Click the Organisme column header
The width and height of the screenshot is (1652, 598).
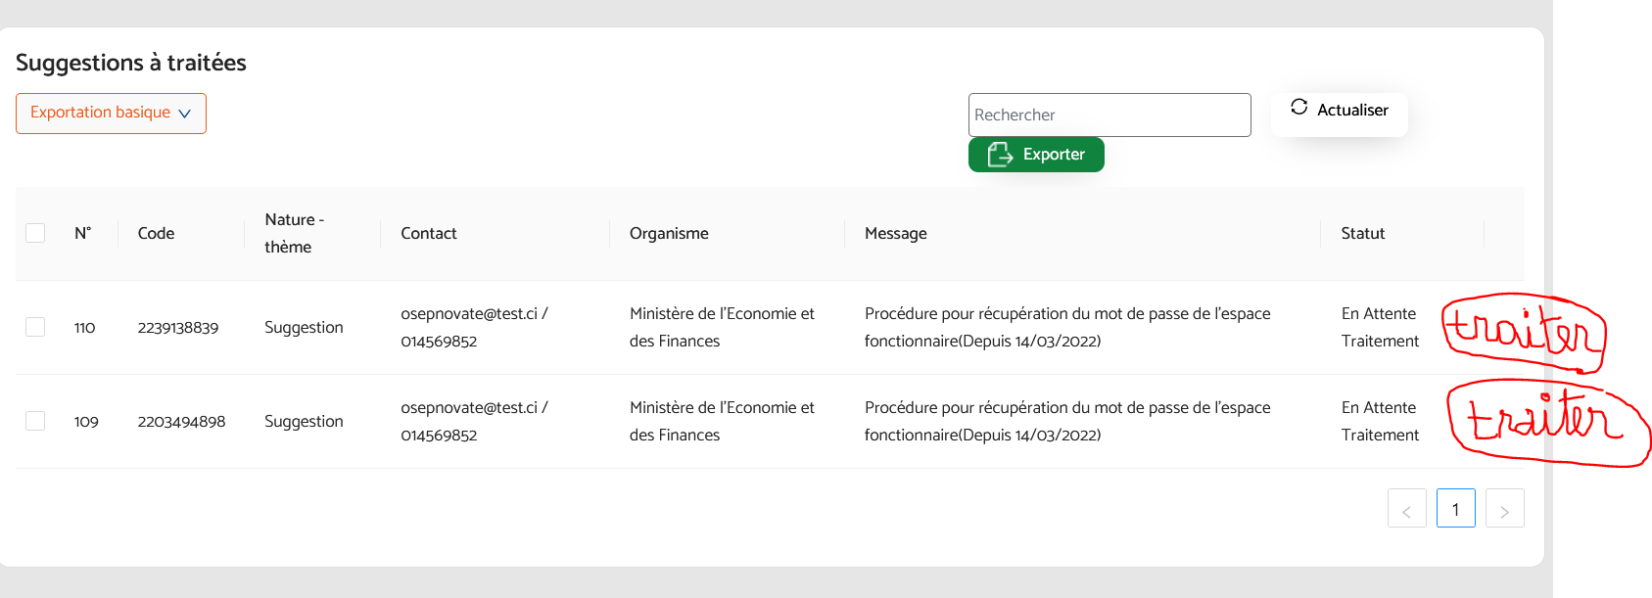click(669, 234)
